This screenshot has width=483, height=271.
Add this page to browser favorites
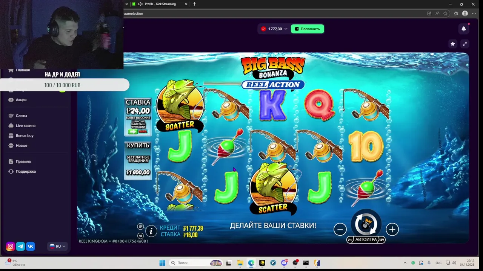(445, 14)
